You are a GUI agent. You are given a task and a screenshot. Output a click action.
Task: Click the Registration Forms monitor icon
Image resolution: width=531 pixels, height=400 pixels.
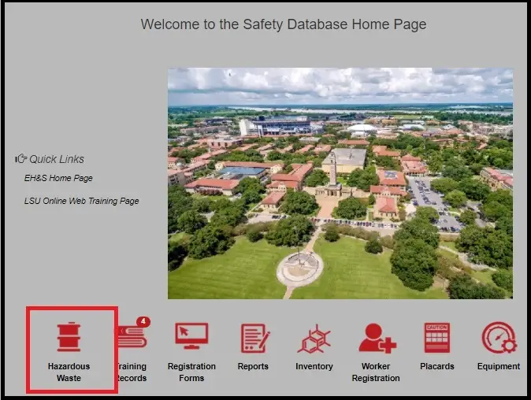point(191,338)
